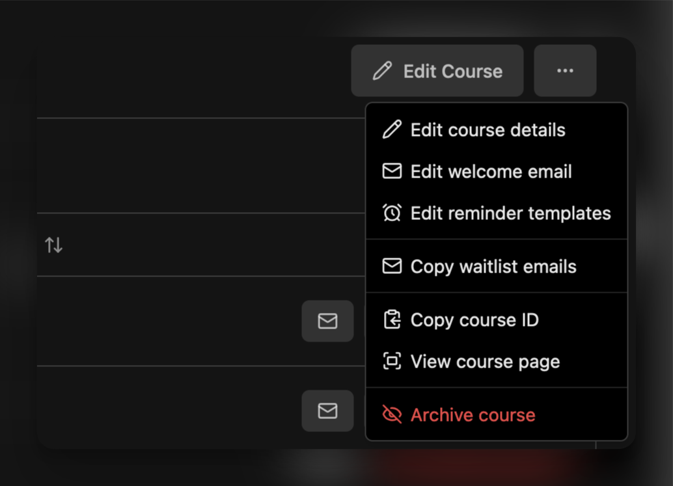Click the crossed-out eye icon next to Archive course
Viewport: 673px width, 486px height.
(x=391, y=414)
